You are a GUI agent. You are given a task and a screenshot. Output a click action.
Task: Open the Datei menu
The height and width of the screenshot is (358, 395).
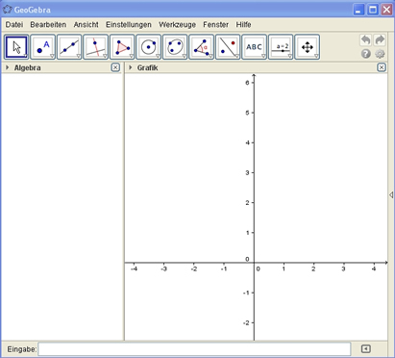[14, 25]
